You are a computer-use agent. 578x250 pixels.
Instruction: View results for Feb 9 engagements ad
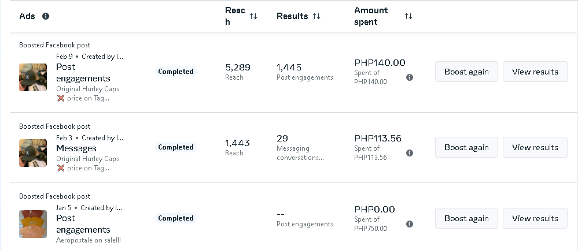click(535, 72)
